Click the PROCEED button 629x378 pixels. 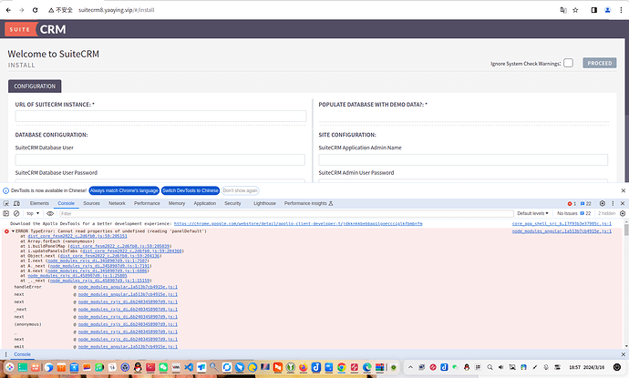[600, 63]
